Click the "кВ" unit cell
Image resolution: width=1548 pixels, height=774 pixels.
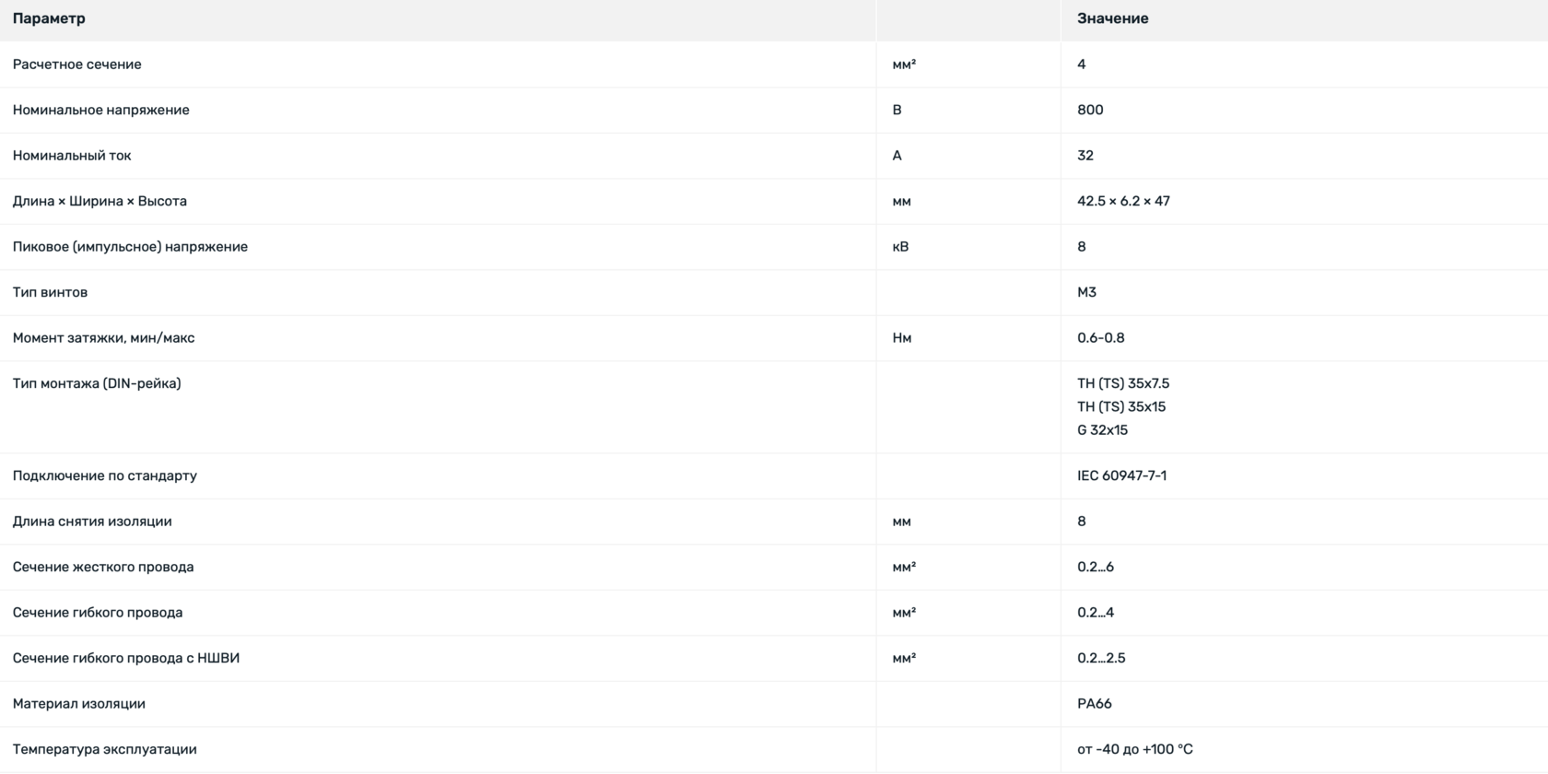pyautogui.click(x=900, y=247)
